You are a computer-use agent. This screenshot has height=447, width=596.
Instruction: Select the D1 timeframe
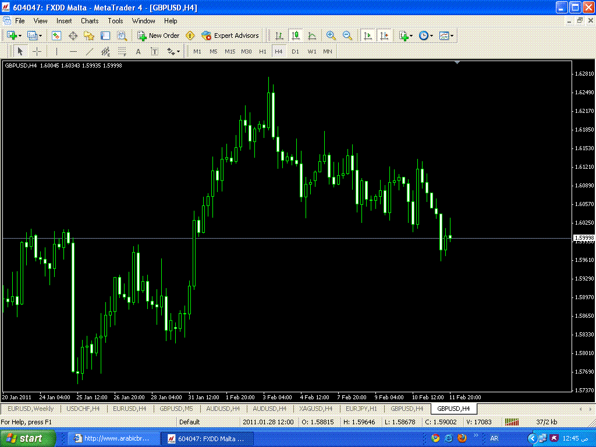click(295, 51)
